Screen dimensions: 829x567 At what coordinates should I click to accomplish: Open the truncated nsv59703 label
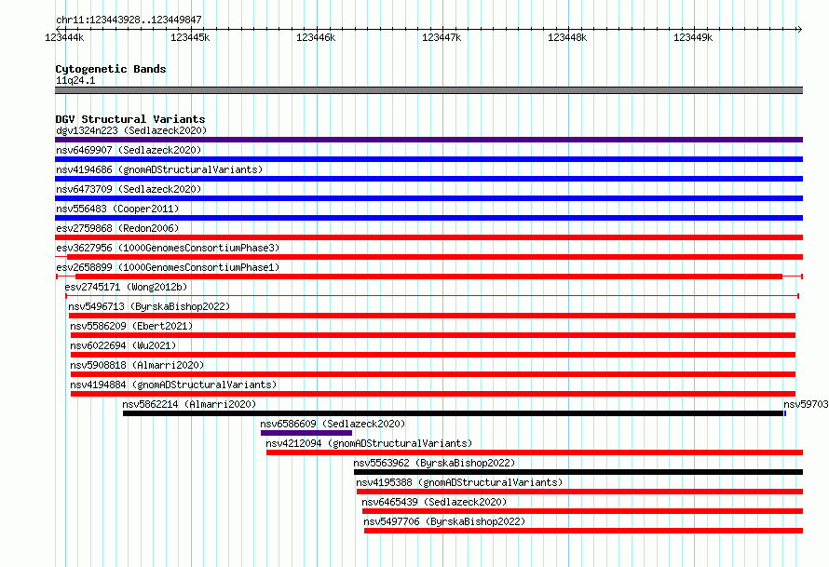[x=806, y=404]
